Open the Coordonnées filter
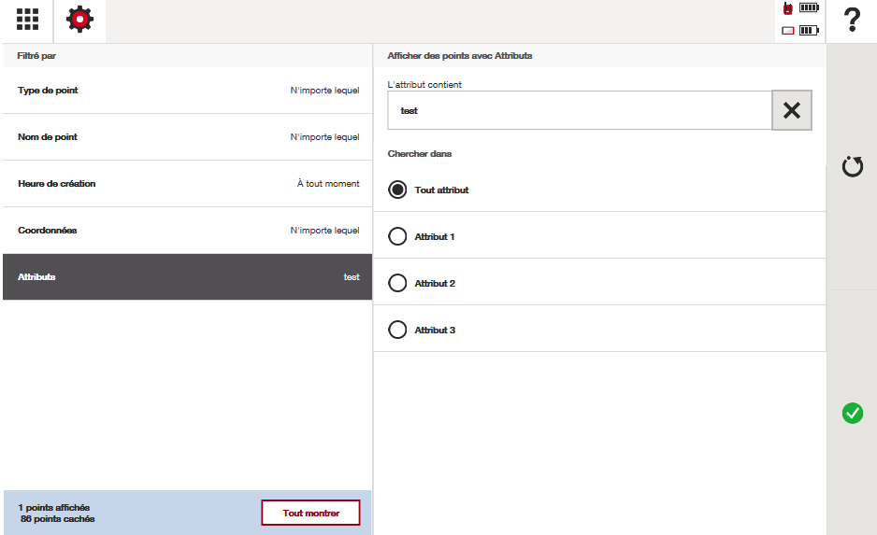The image size is (877, 535). coord(187,231)
